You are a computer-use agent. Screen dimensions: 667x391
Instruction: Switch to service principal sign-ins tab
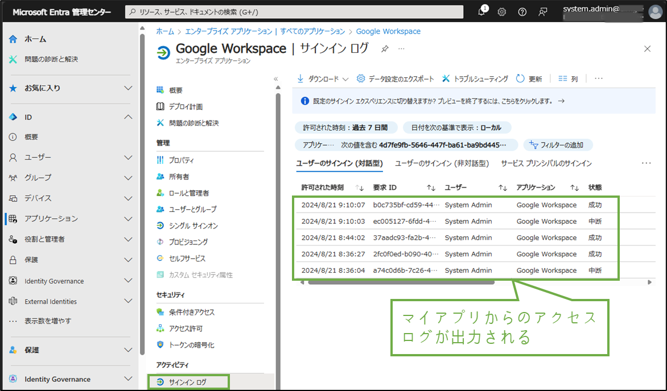(x=546, y=164)
